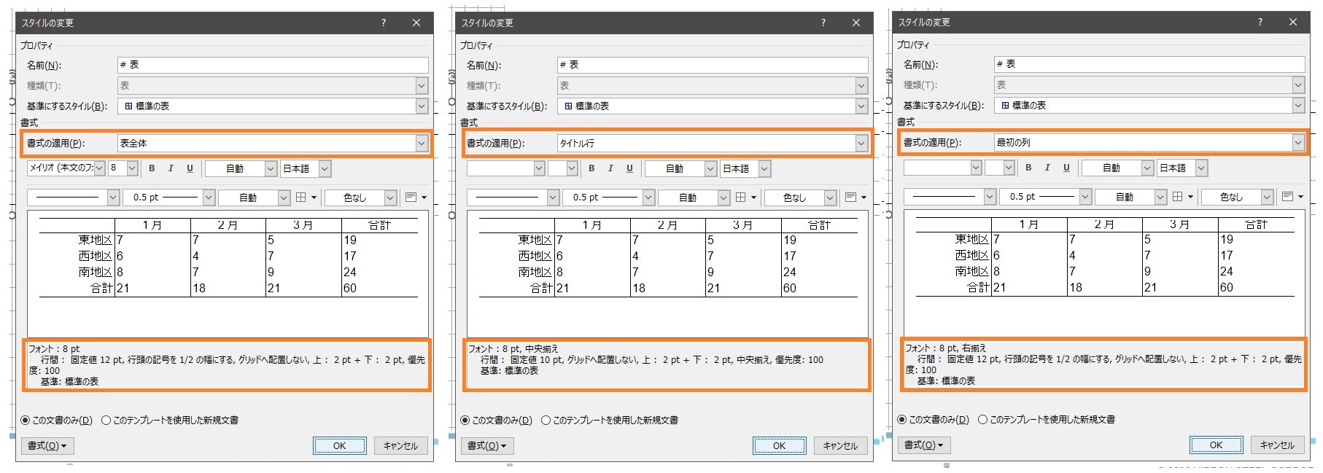The image size is (1323, 473).
Task: Toggle Italic in the 最初の列 dialog
Action: coord(1047,168)
